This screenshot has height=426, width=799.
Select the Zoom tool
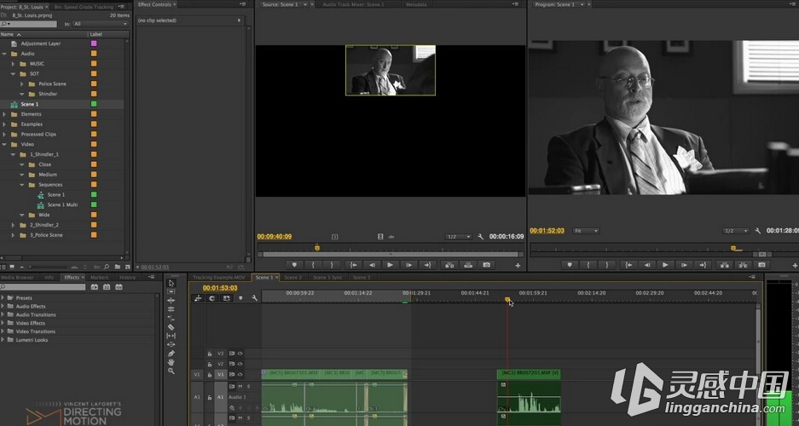tap(171, 371)
